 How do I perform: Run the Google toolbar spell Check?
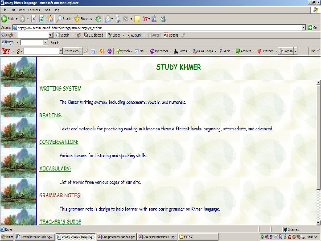(114, 35)
